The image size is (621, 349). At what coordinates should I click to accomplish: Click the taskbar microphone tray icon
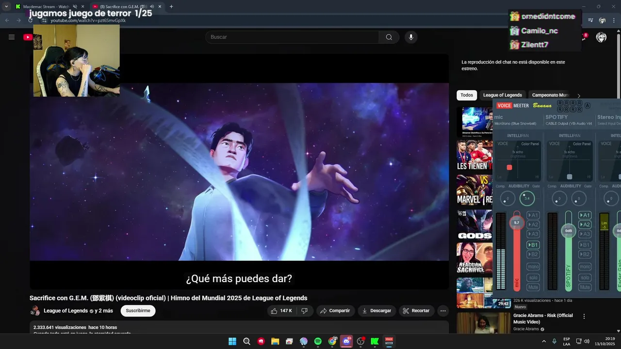(555, 341)
